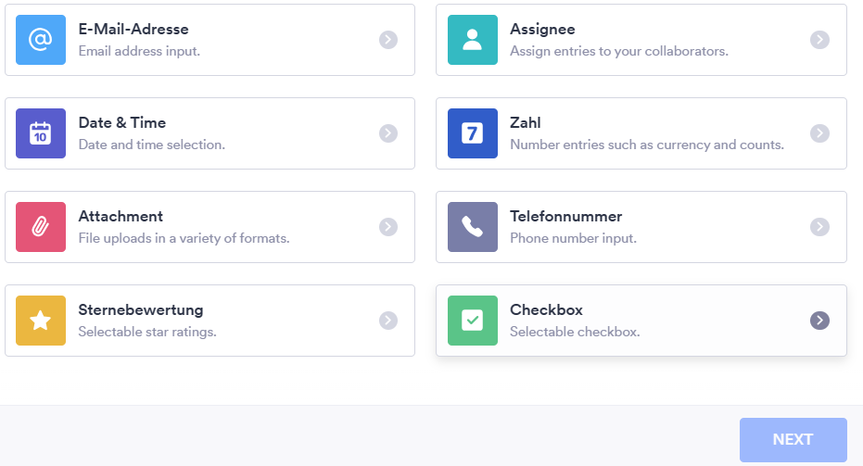The width and height of the screenshot is (863, 466).
Task: Open the arrow chevron for Date & Time
Action: (388, 133)
